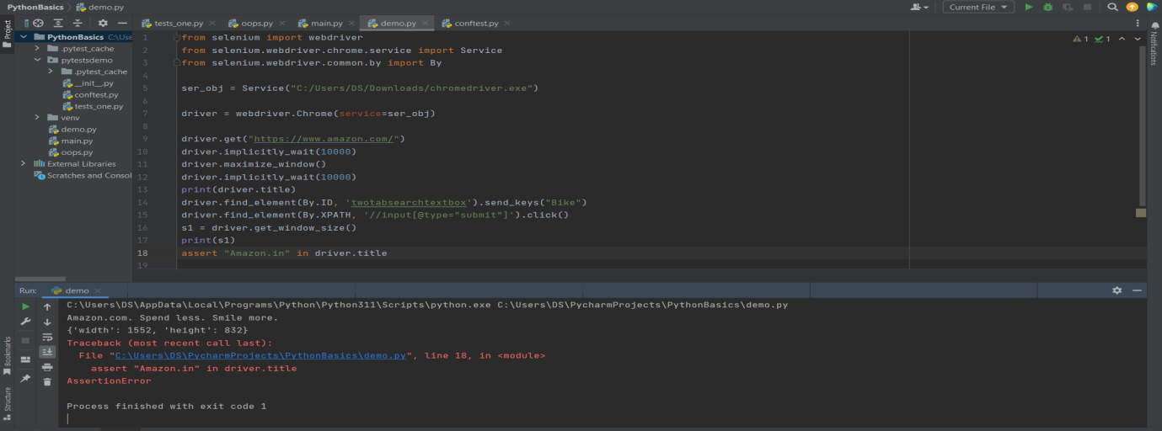Viewport: 1162px width, 431px height.
Task: Close the tests_one.py editor tab
Action: pyautogui.click(x=211, y=24)
